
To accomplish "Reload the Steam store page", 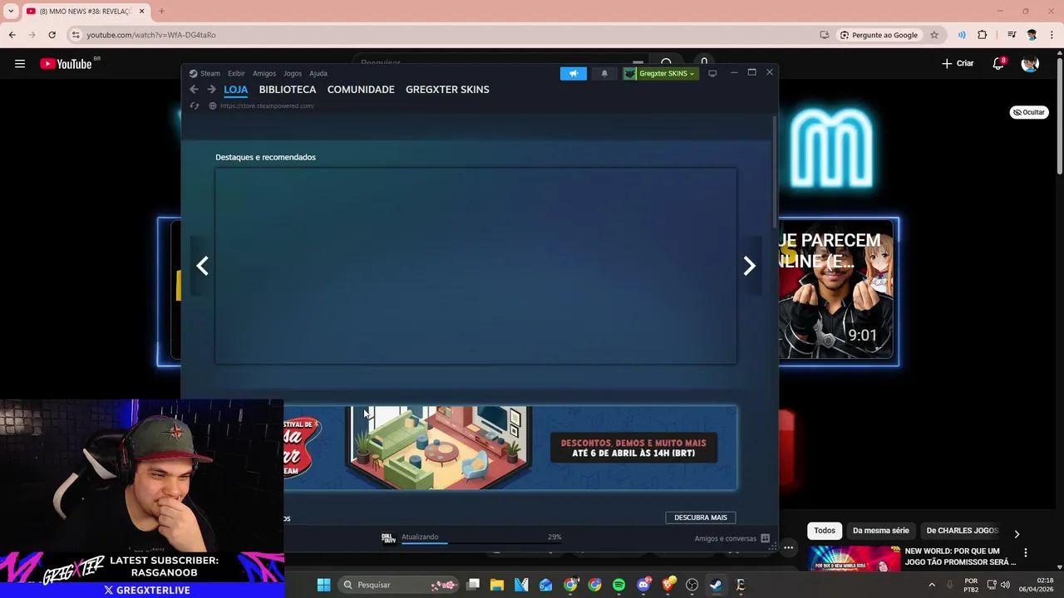I will pyautogui.click(x=195, y=105).
